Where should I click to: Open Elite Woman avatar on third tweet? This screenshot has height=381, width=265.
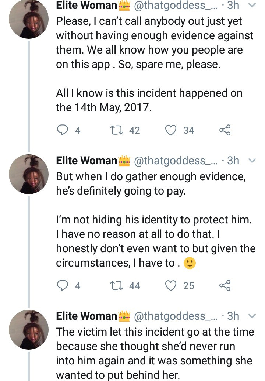point(29,330)
